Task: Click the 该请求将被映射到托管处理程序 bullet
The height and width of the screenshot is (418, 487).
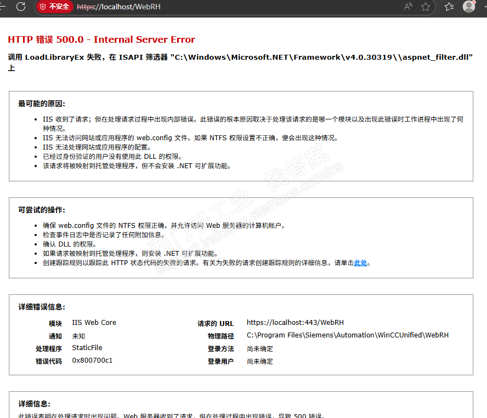Action: point(137,165)
